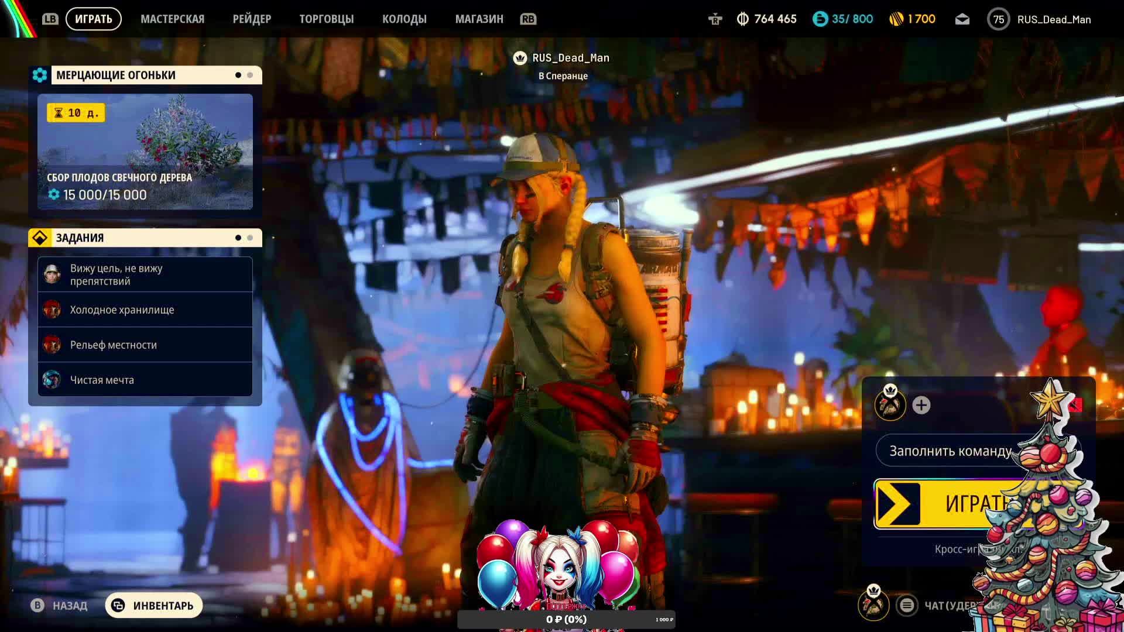The height and width of the screenshot is (632, 1124).
Task: Click the add squad member plus icon
Action: click(x=921, y=405)
